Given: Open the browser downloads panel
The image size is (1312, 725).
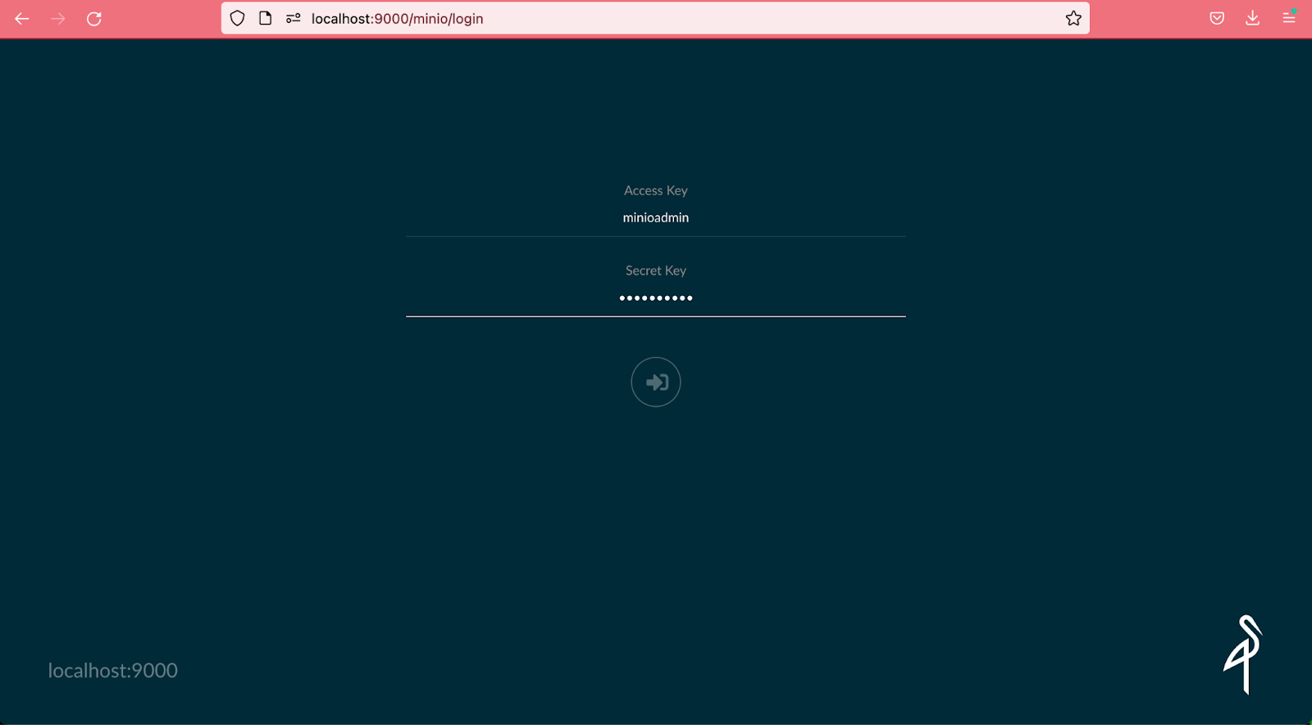Looking at the screenshot, I should 1252,18.
